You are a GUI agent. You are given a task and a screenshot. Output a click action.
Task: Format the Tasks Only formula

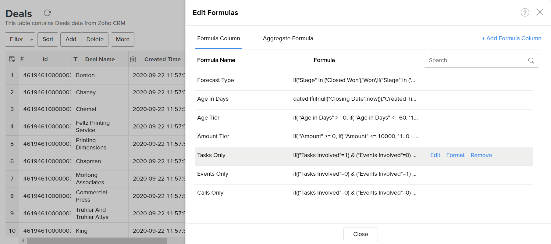coord(455,155)
